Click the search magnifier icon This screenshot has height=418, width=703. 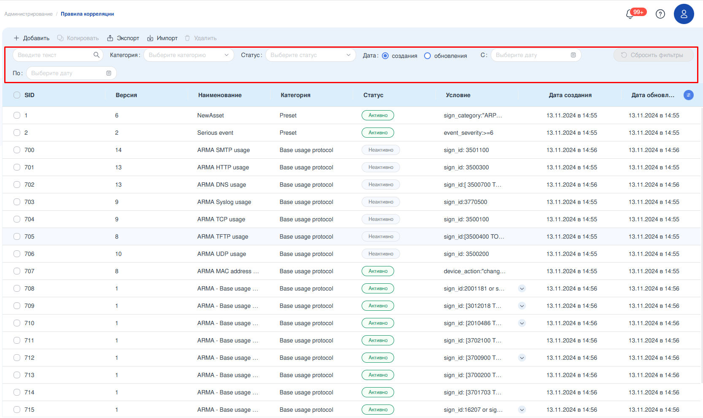pos(96,55)
